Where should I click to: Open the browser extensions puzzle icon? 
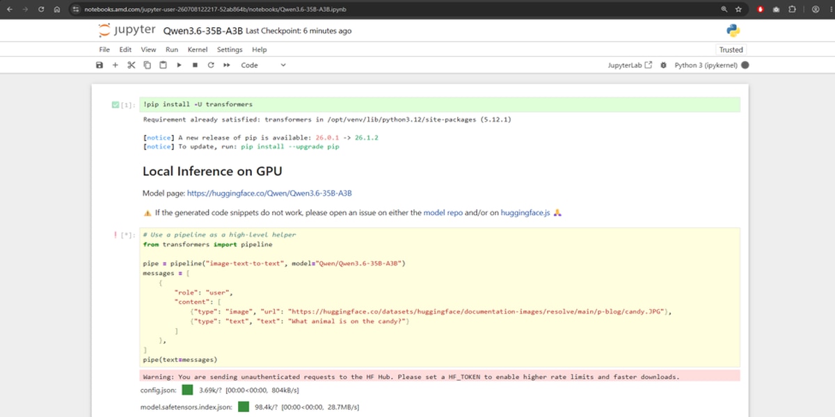[x=793, y=9]
